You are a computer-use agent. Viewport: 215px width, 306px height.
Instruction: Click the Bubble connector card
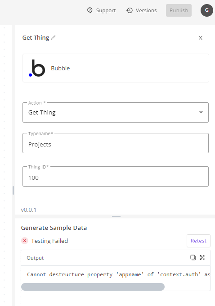pos(116,68)
